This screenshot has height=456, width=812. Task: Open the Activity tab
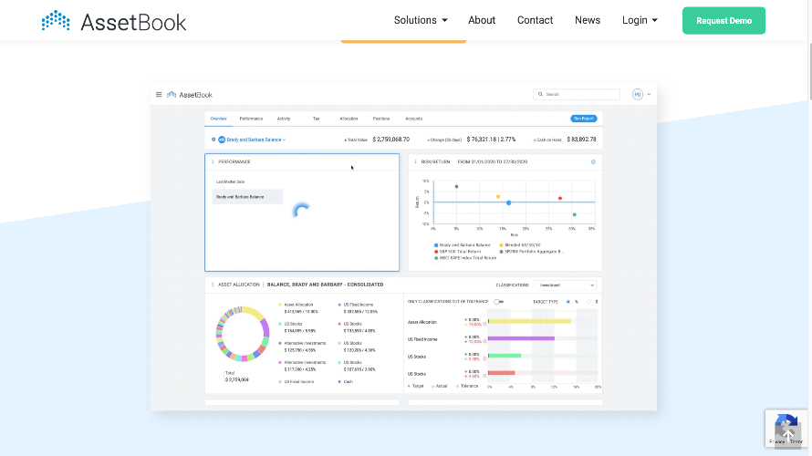284,119
